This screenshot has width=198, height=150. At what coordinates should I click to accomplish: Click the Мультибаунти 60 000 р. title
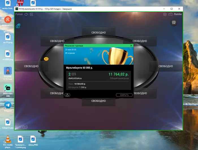coord(79,68)
